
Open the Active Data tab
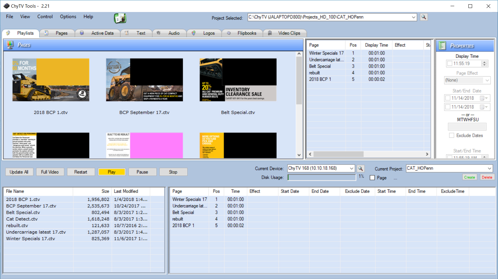[x=98, y=33]
